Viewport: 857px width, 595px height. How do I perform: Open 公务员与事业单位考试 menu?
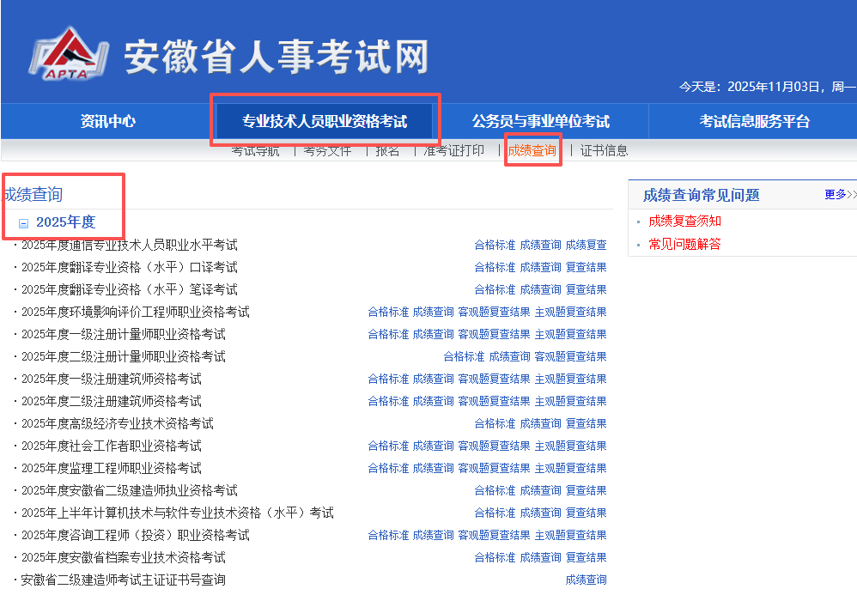(540, 121)
